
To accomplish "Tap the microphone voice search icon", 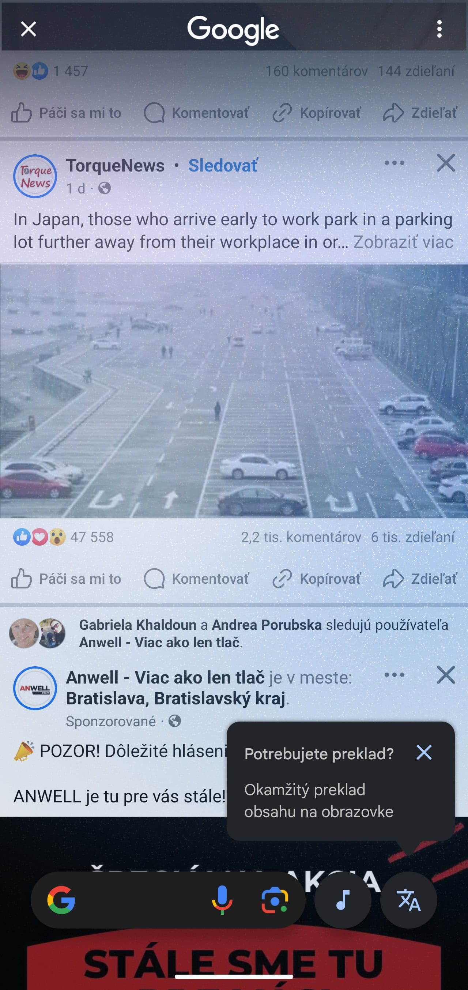I will [x=222, y=900].
